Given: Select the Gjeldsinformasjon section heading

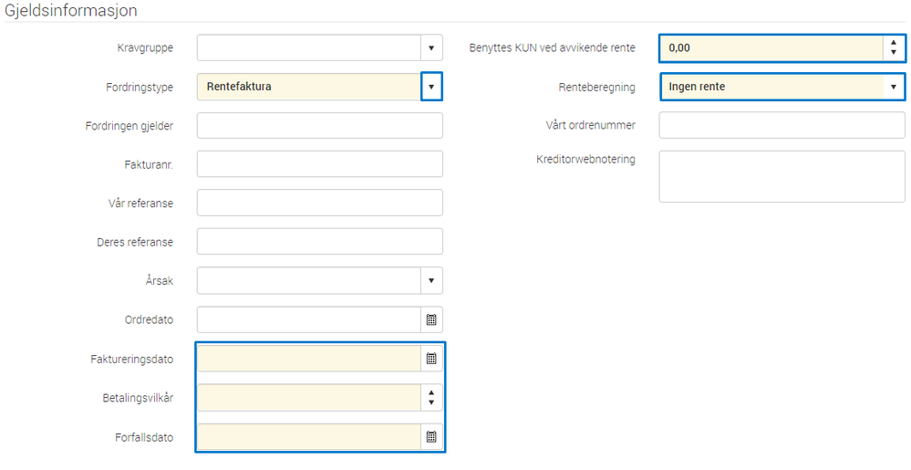Looking at the screenshot, I should pyautogui.click(x=71, y=10).
